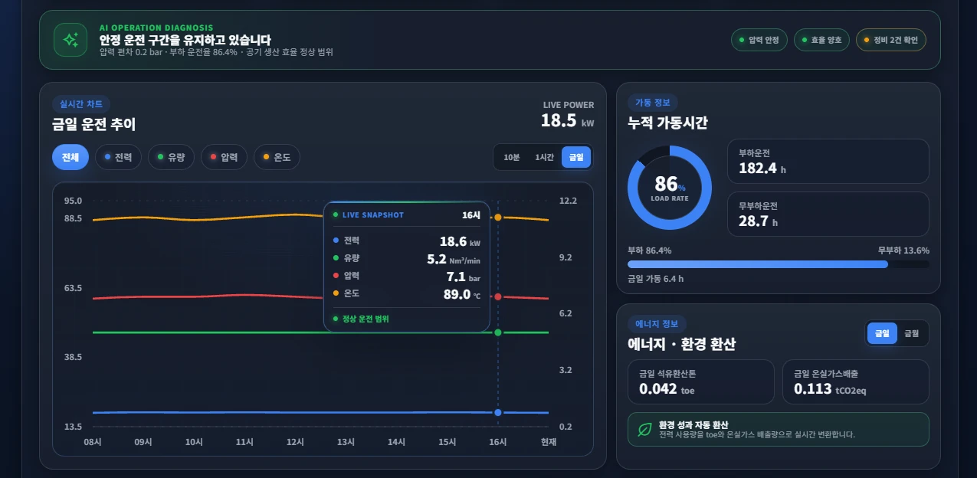Click the 압력 안정 status badge
Screen dimensions: 977x478
759,40
